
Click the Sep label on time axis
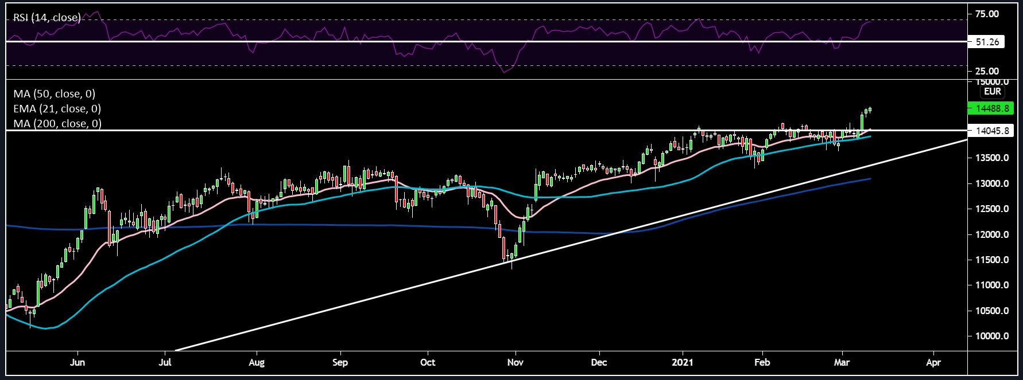coord(340,362)
